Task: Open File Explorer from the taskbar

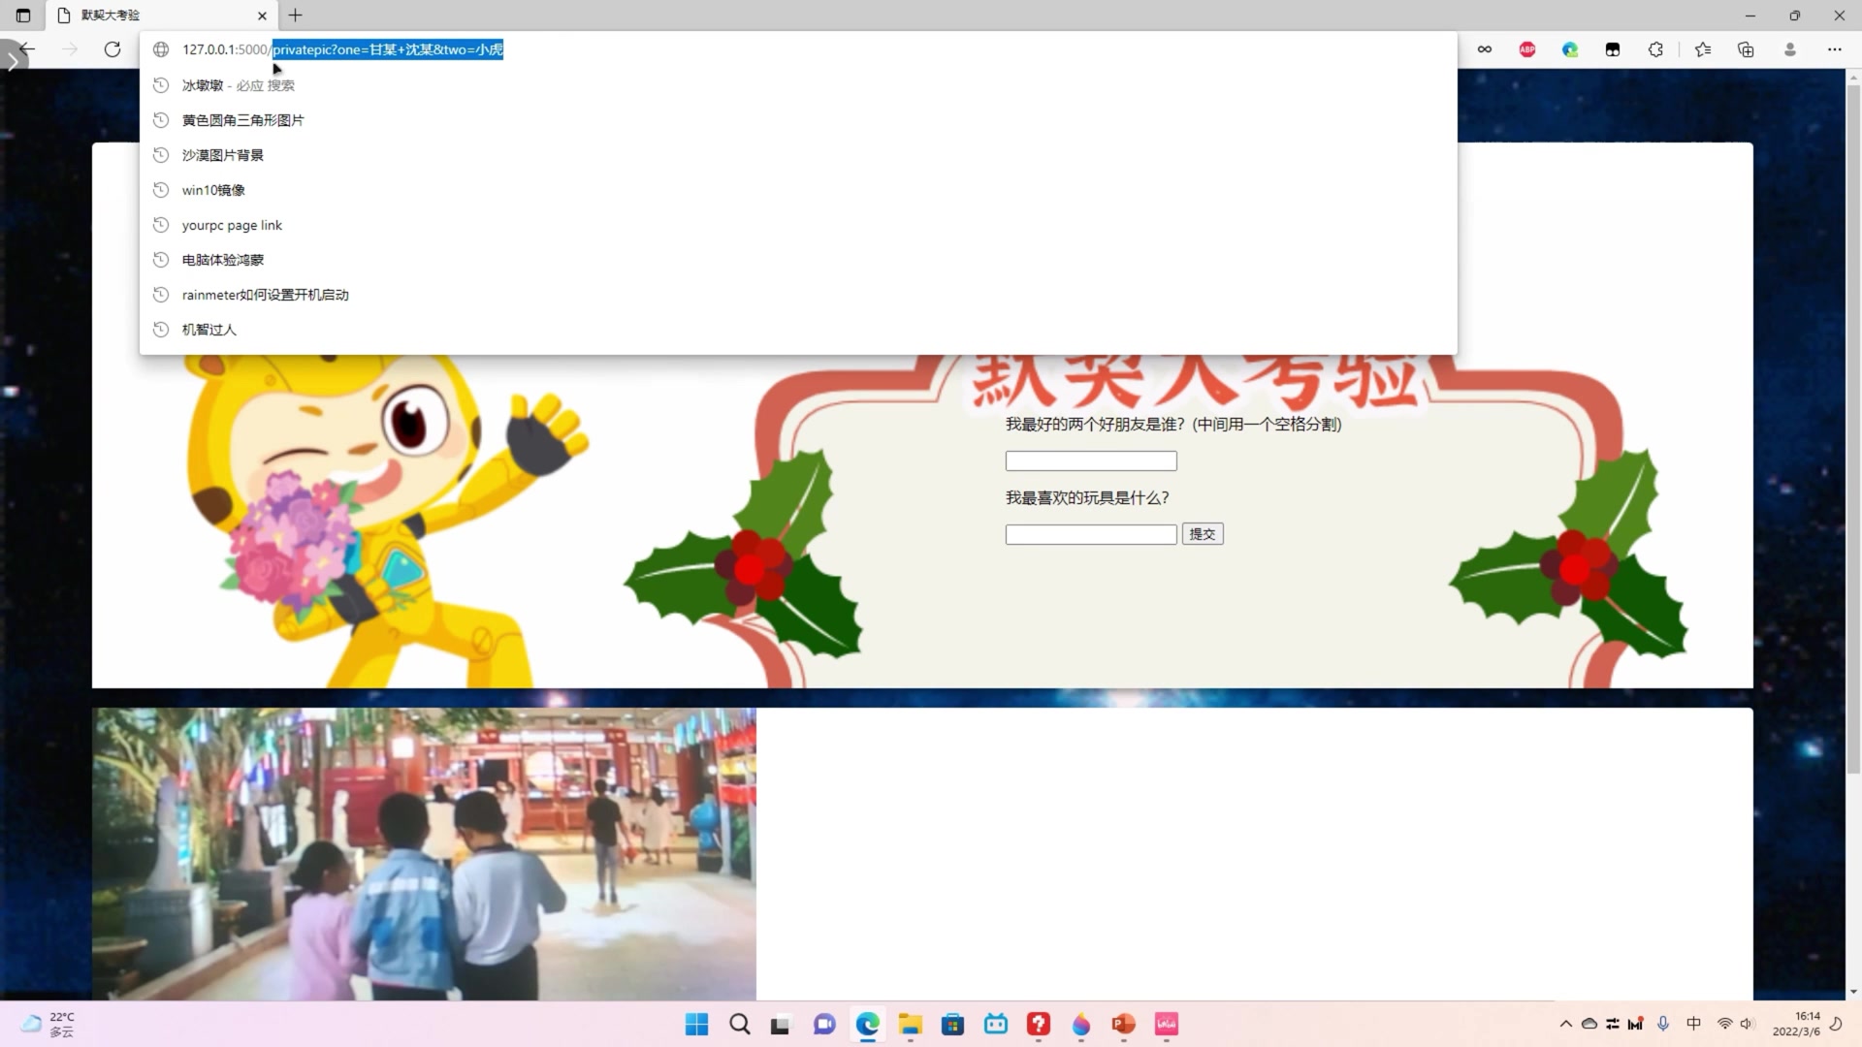Action: pyautogui.click(x=910, y=1025)
